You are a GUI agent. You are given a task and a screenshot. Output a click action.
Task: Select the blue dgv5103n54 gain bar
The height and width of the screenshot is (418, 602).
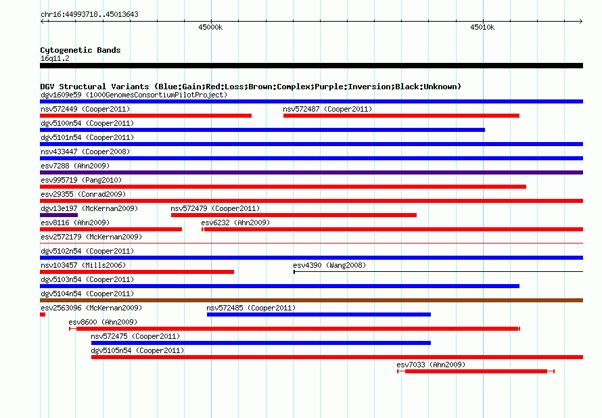[x=279, y=286]
